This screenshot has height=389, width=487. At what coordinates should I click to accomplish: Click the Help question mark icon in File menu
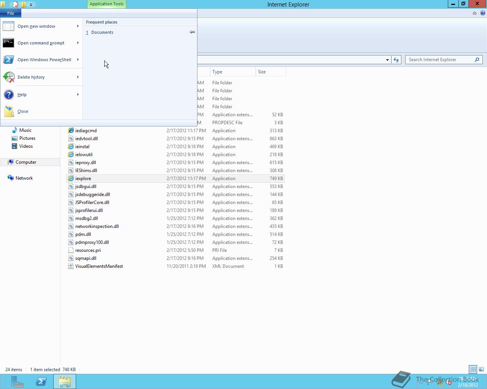8,95
